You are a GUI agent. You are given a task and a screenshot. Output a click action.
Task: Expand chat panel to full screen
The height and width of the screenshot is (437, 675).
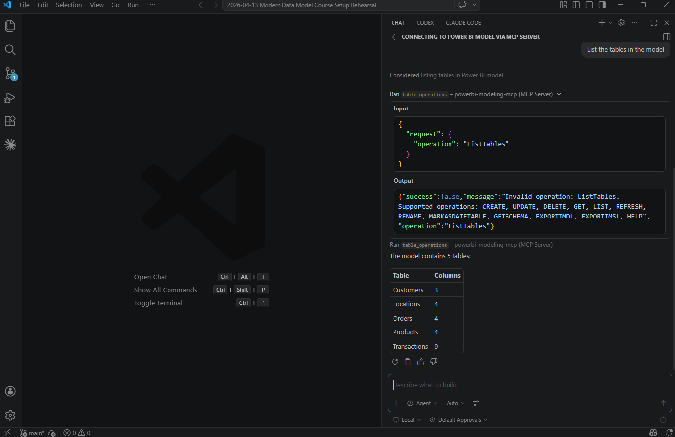tap(653, 22)
